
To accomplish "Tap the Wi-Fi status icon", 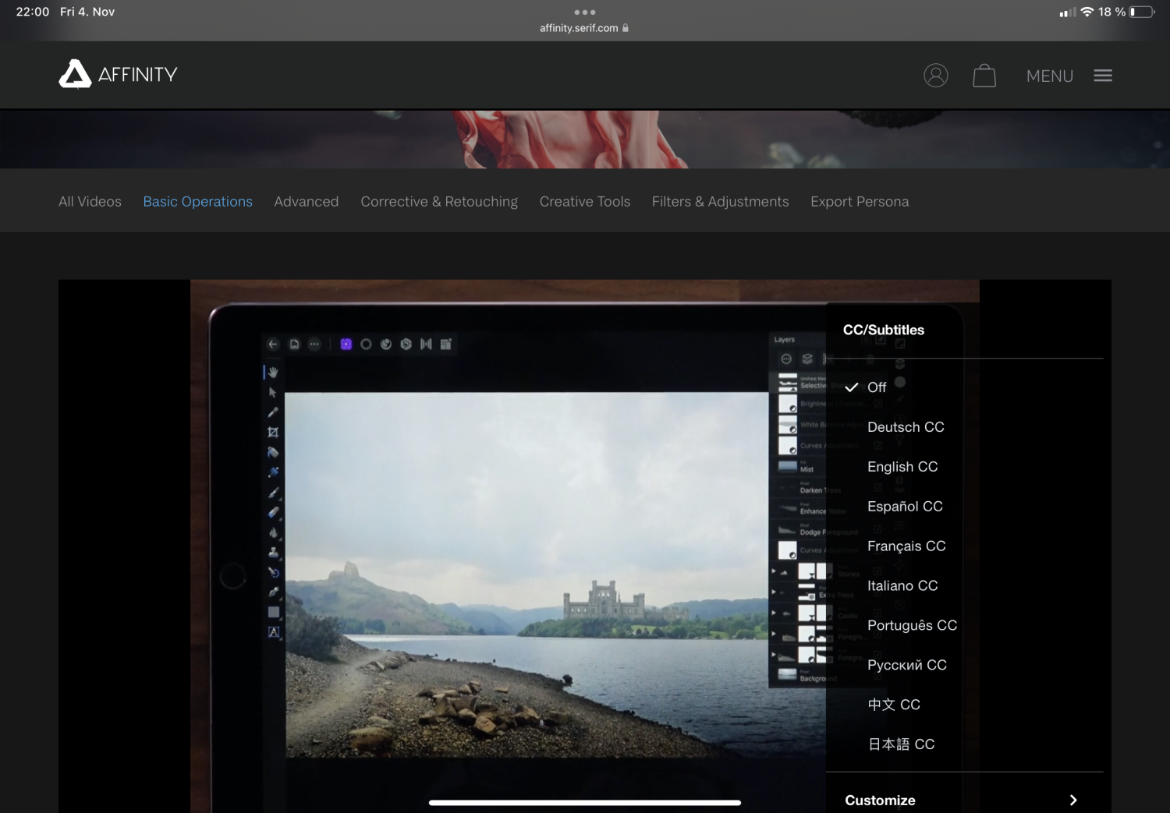I will click(x=1087, y=12).
